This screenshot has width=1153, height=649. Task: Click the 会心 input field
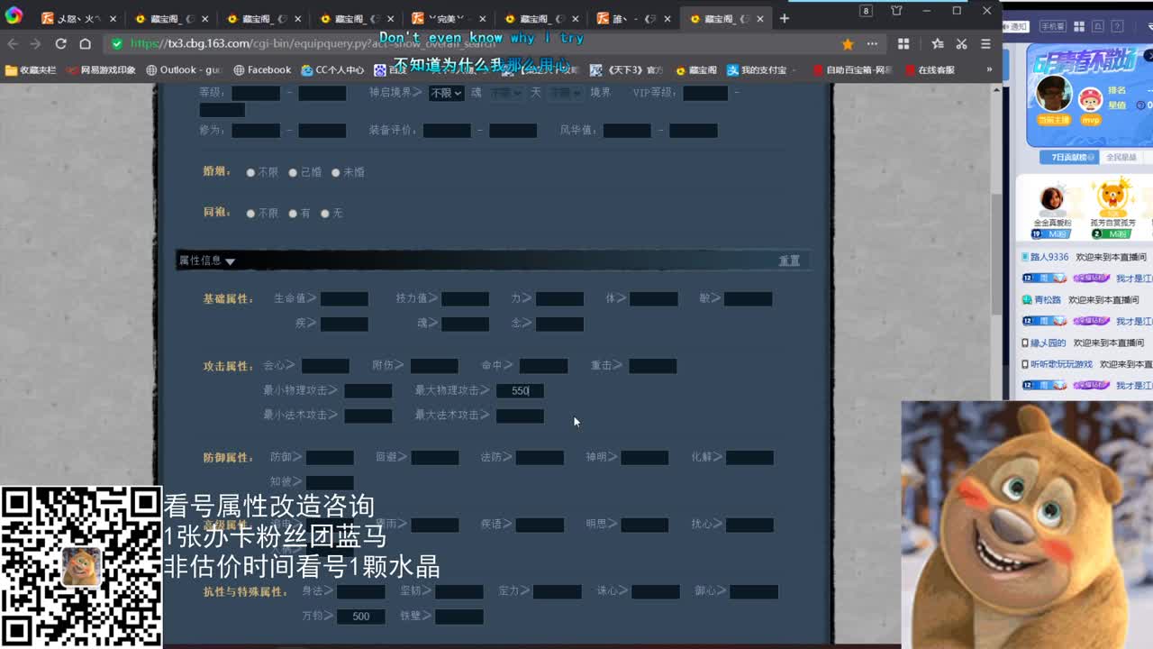pos(325,366)
